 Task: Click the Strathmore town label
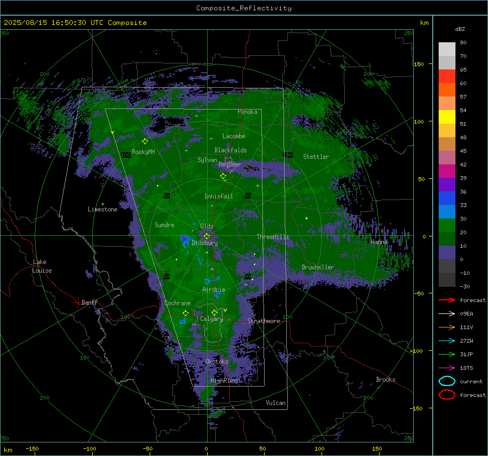click(264, 321)
